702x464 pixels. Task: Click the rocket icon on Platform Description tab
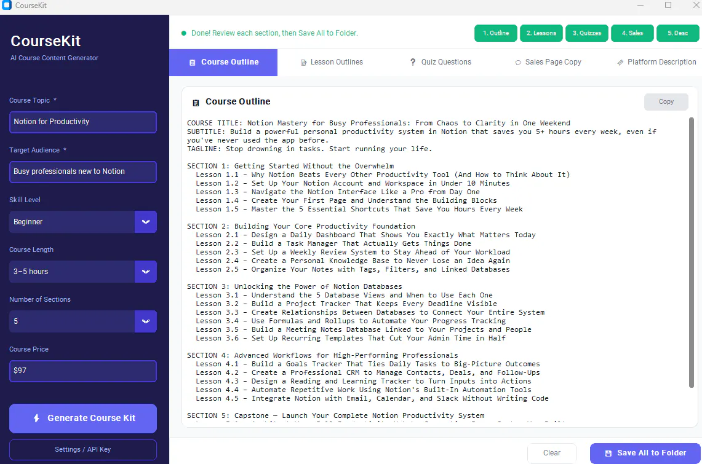tap(620, 63)
